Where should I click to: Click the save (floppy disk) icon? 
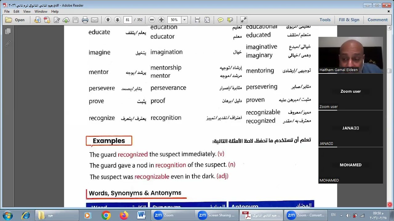75,20
